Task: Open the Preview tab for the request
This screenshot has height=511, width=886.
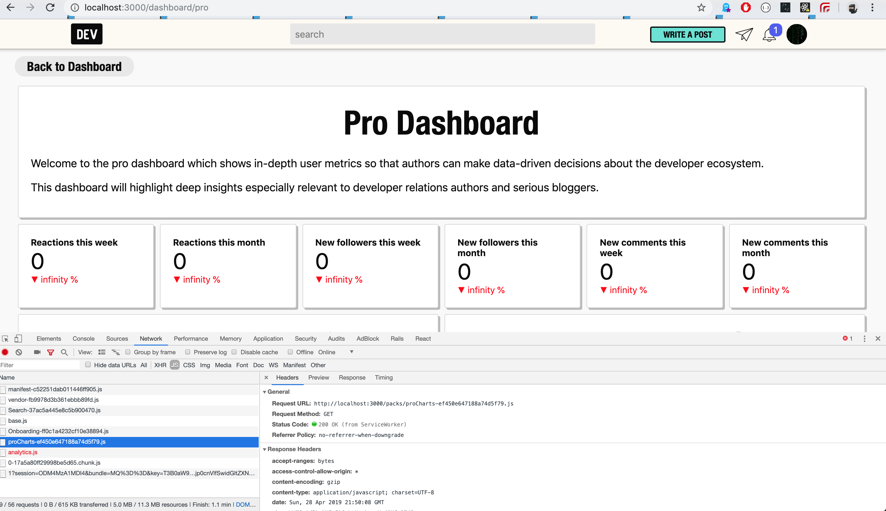Action: point(318,378)
